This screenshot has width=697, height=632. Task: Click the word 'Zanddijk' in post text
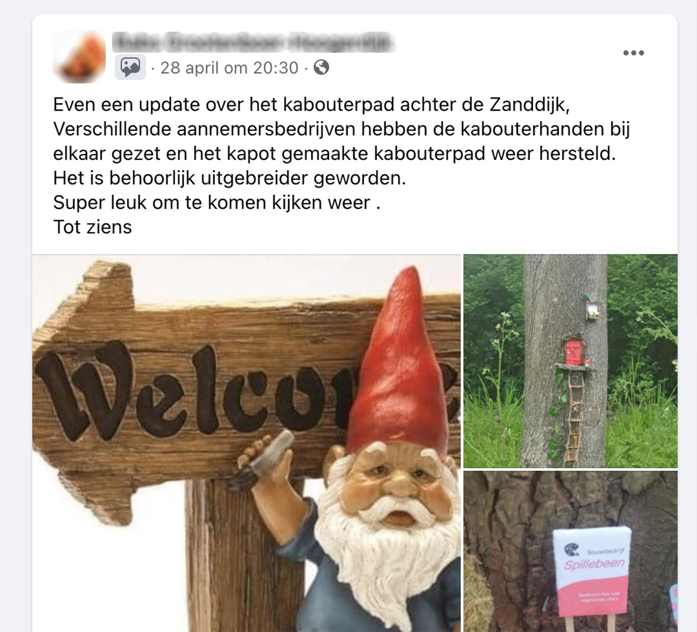[530, 104]
